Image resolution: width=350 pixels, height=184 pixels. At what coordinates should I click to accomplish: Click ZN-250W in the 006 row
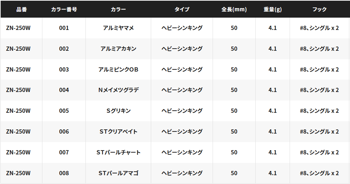coord(18,131)
